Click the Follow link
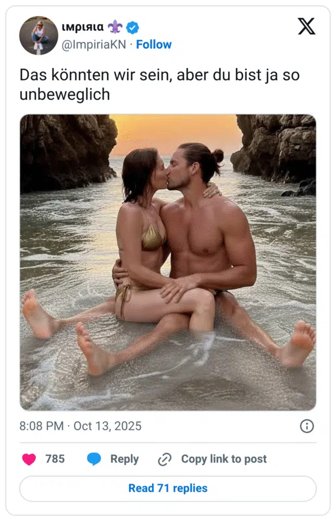The height and width of the screenshot is (521, 336). pyautogui.click(x=154, y=44)
